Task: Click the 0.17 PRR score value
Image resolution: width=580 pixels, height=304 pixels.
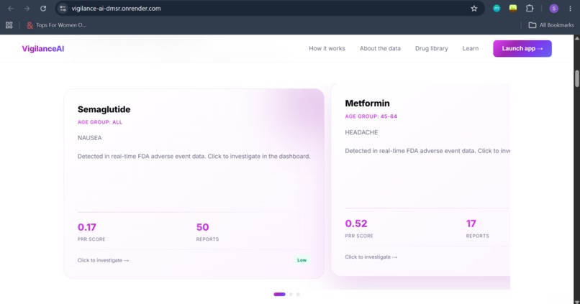Action: [86, 227]
